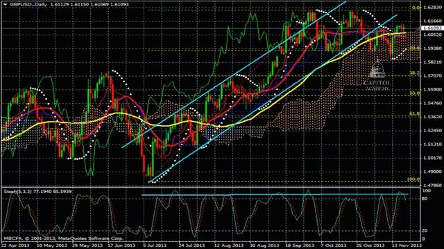Click the 5 Jul 2013 date label
This screenshot has width=444, height=249.
pyautogui.click(x=155, y=246)
